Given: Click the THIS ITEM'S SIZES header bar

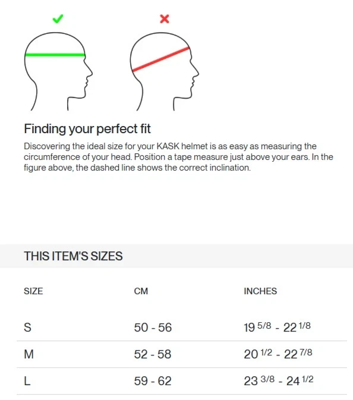Looking at the screenshot, I should pos(176,256).
